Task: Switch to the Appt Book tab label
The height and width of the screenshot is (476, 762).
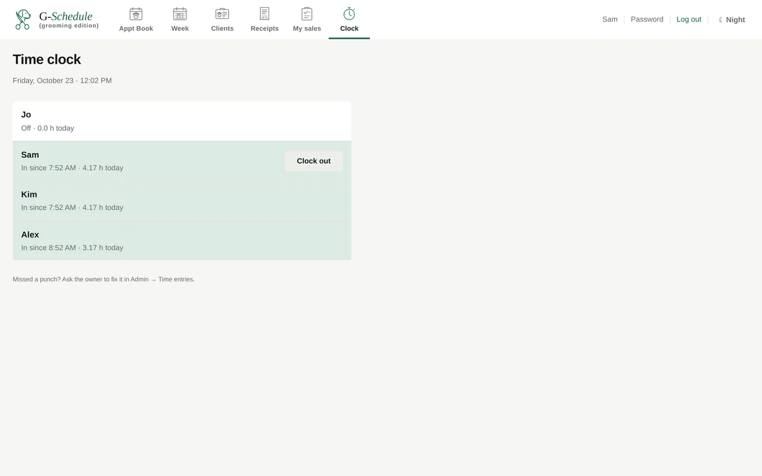Action: 136,29
